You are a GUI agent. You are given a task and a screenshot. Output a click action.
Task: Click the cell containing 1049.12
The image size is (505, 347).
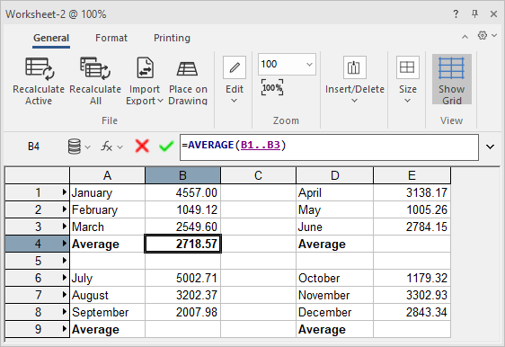pos(183,209)
